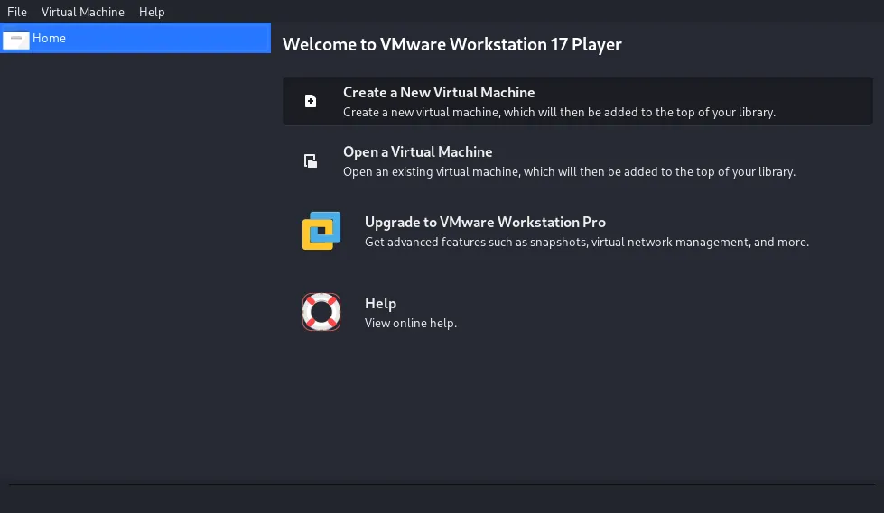884x513 pixels.
Task: Click Create a New Virtual Machine heading
Action: coord(439,92)
